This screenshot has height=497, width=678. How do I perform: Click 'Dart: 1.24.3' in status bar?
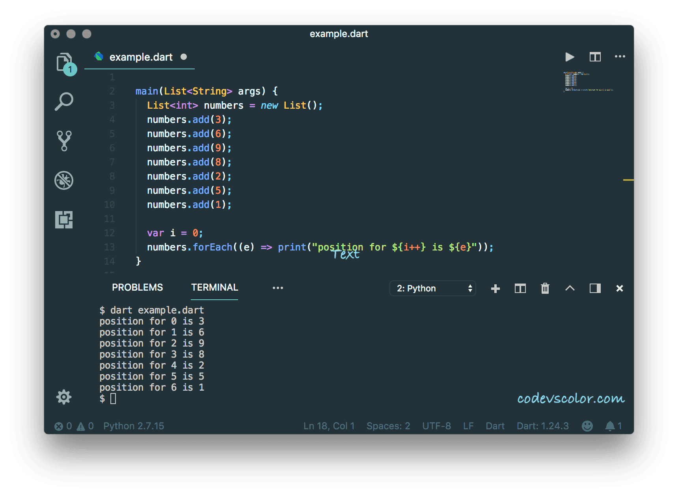click(x=542, y=426)
